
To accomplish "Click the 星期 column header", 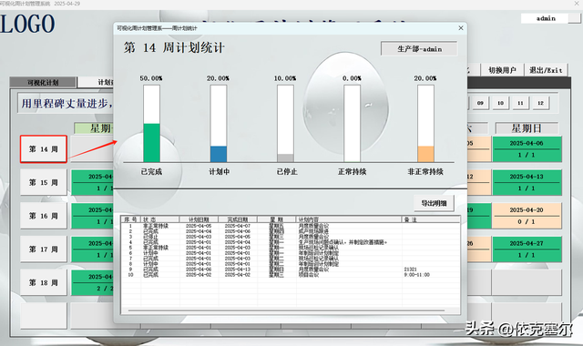I will point(276,219).
